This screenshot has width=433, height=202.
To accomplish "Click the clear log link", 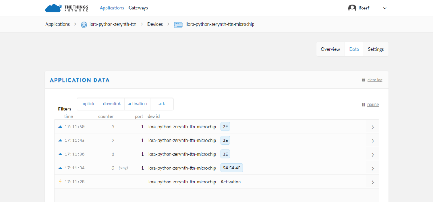I will 375,80.
